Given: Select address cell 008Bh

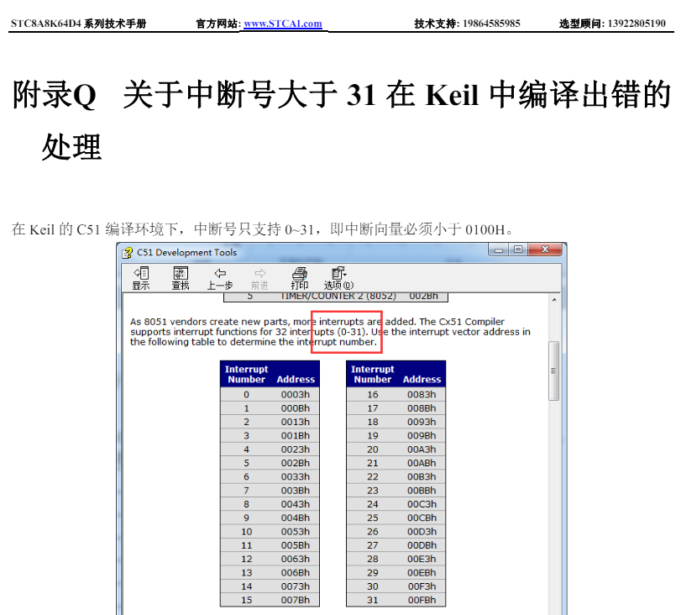Looking at the screenshot, I should (x=422, y=408).
